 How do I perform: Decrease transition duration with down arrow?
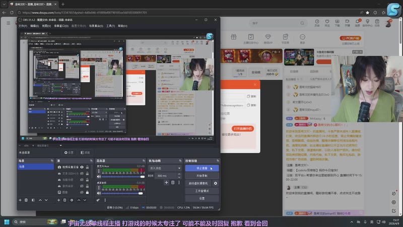pos(179,178)
